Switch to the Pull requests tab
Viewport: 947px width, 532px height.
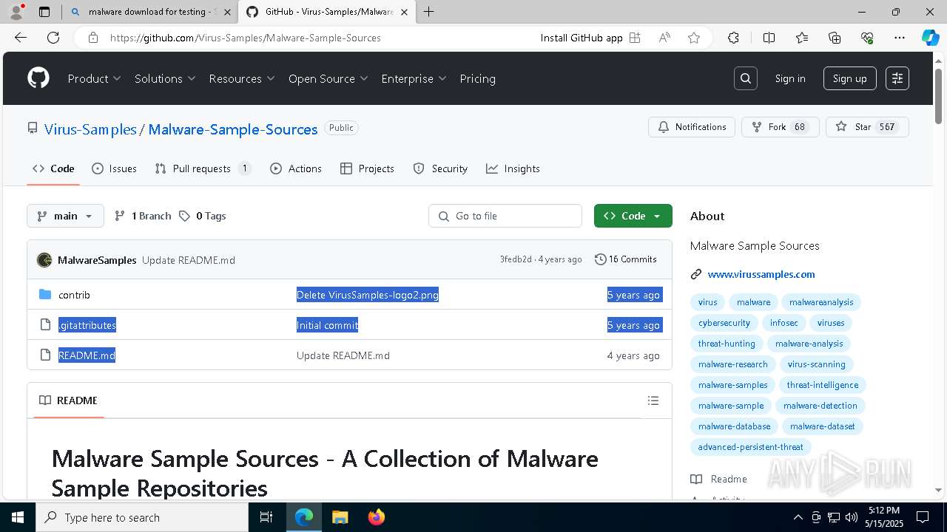(203, 168)
